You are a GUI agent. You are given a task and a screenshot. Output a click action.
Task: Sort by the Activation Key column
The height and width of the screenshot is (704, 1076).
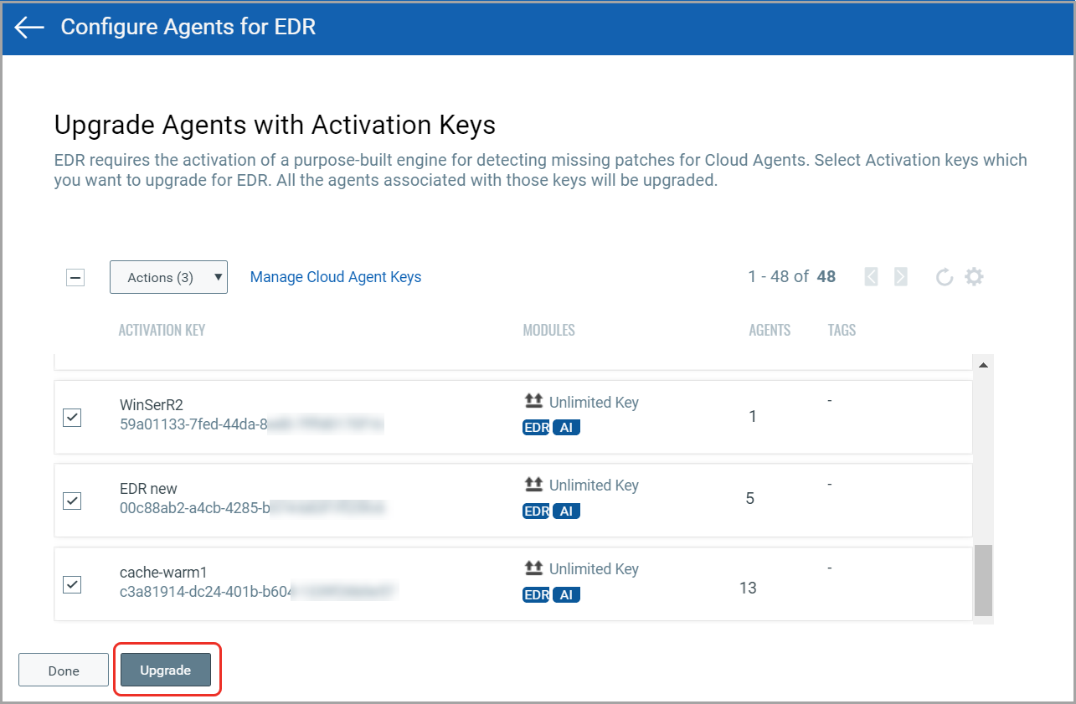click(162, 329)
